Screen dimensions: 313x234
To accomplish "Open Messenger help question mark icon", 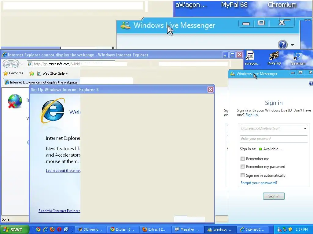I will point(311,83).
